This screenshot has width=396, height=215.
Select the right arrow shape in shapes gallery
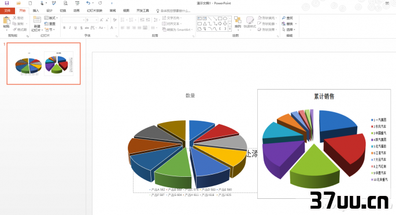click(x=220, y=24)
